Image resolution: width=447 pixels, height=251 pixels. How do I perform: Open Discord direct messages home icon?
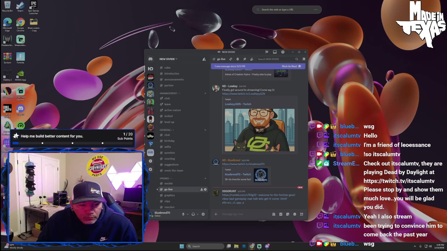[150, 59]
